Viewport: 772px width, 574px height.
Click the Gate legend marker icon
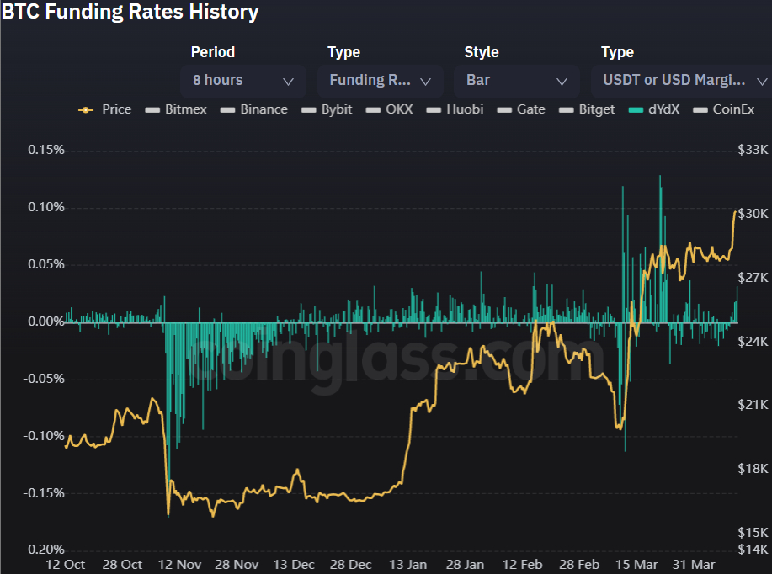[504, 109]
